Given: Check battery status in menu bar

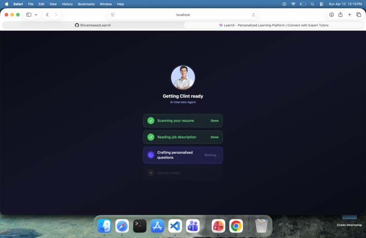Looking at the screenshot, I should pos(303,4).
